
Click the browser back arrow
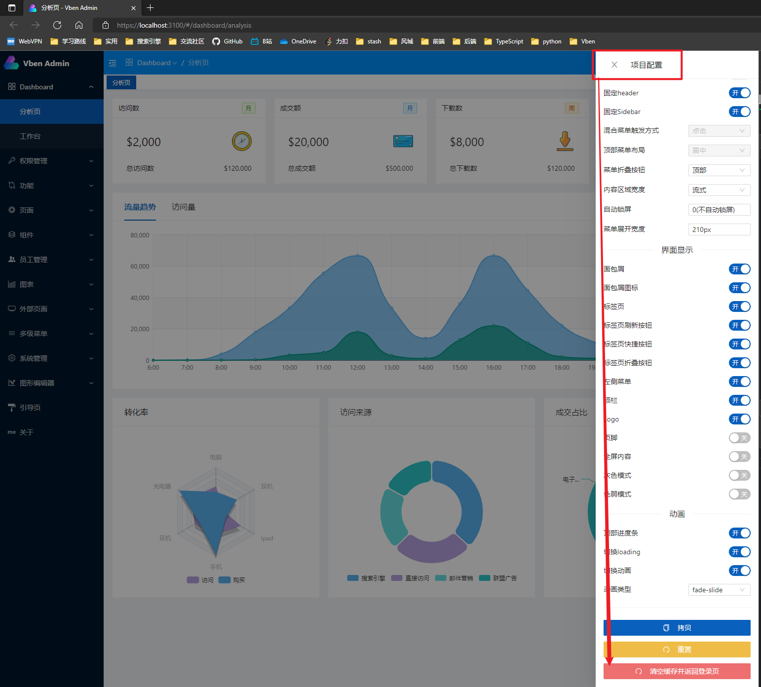tap(14, 25)
